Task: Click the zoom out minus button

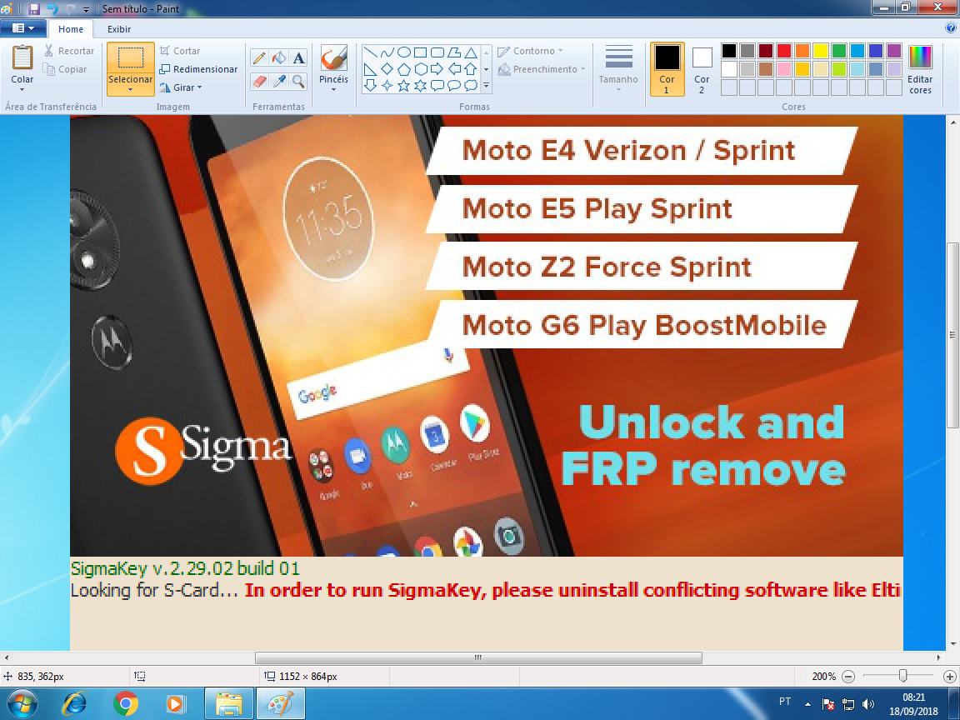Action: 848,677
